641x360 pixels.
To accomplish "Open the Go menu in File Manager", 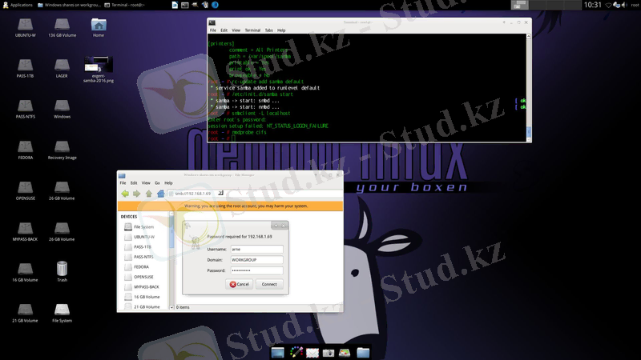I will coord(157,183).
